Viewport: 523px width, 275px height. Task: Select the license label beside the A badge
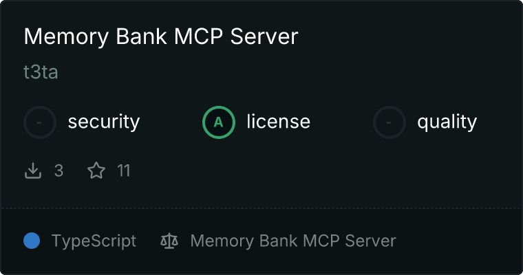coord(279,121)
